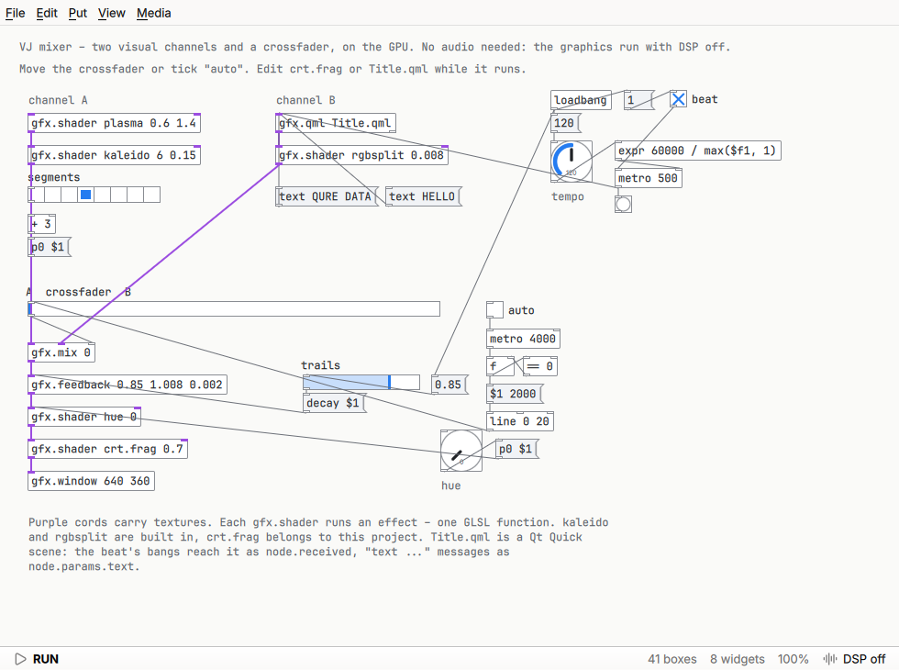
Task: Click the '8 widgets' status text
Action: pyautogui.click(x=738, y=659)
